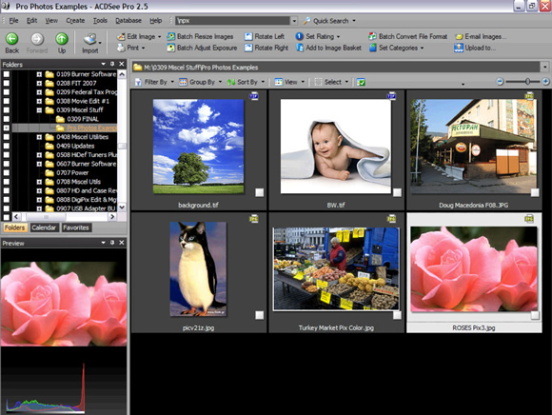Check the box beside 0409 Updates row
The height and width of the screenshot is (415, 552).
pyautogui.click(x=7, y=146)
